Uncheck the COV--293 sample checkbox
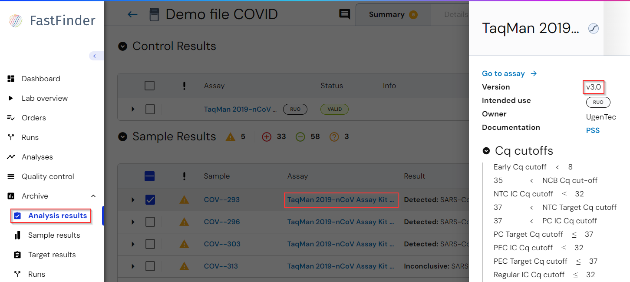Screen dimensions: 630x282 [150, 200]
